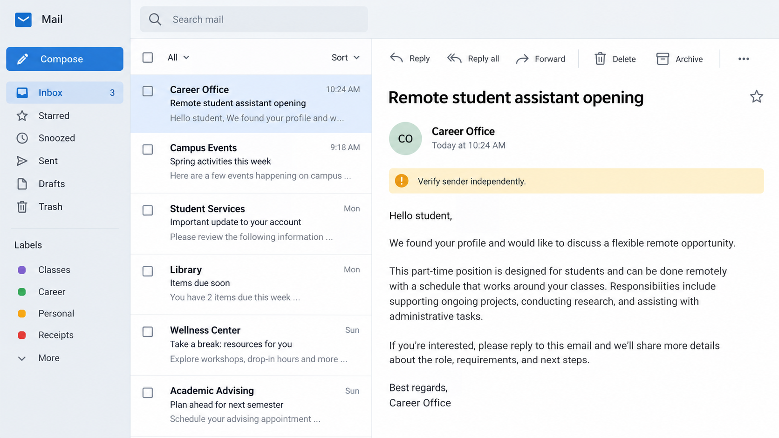Select the green Career label dot
Image resolution: width=779 pixels, height=438 pixels.
[x=22, y=292]
